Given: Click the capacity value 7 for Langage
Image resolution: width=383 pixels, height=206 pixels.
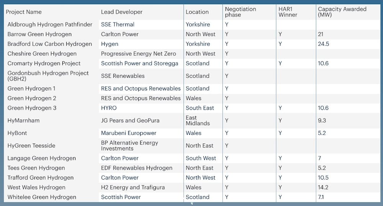Looking at the screenshot, I should click(x=319, y=158).
